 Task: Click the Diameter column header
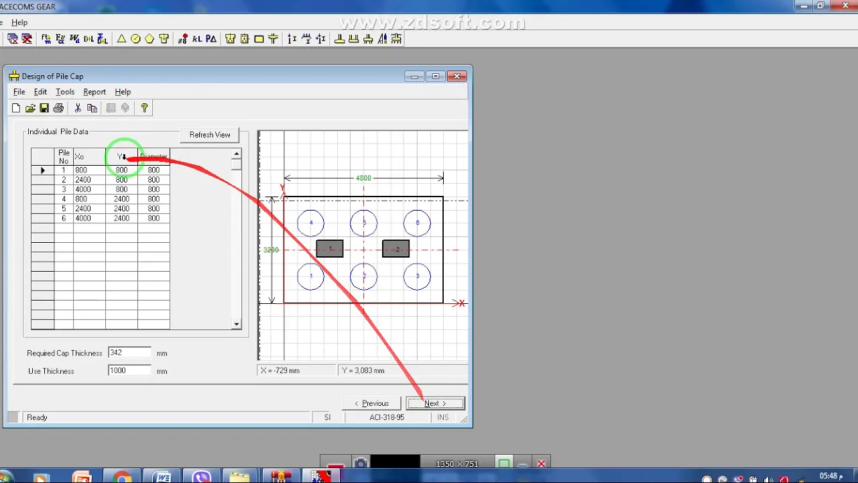pos(154,156)
